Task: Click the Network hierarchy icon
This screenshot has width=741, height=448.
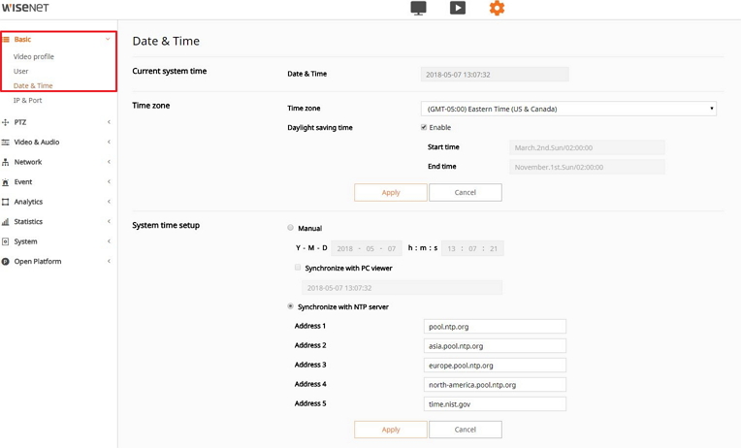Action: click(x=6, y=162)
